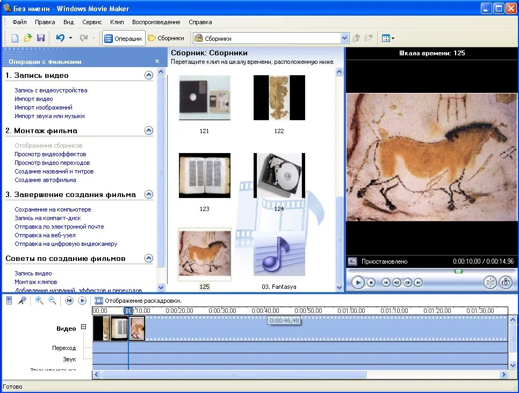The height and width of the screenshot is (393, 519).
Task: Click the preview seek bar handle
Action: 458,271
